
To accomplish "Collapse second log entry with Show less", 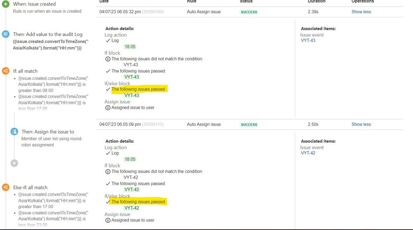I will (361, 125).
